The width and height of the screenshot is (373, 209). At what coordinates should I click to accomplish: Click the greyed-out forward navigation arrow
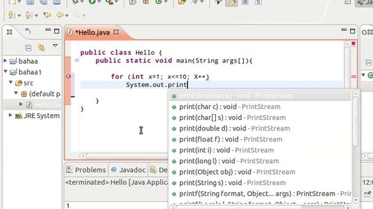pyautogui.click(x=77, y=16)
